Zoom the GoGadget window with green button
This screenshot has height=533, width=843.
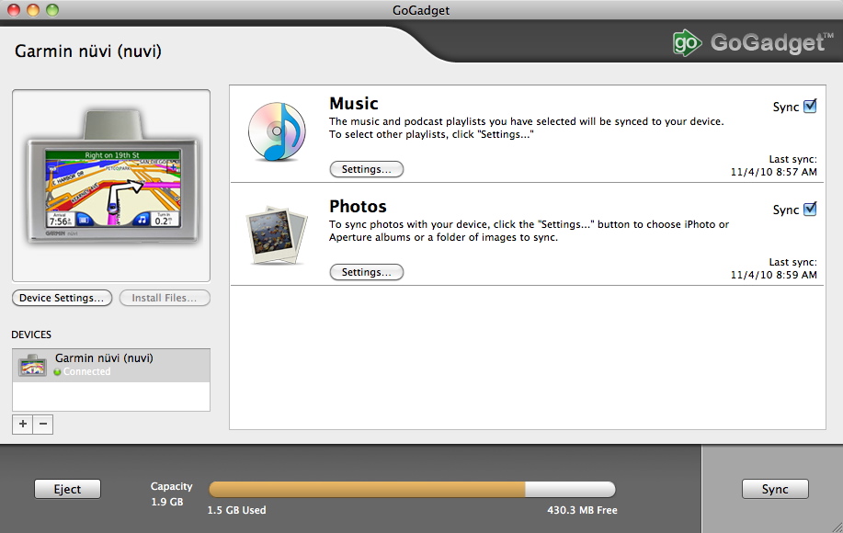(x=52, y=10)
